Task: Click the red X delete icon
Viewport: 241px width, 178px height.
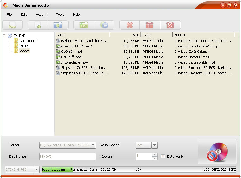Action: [129, 25]
